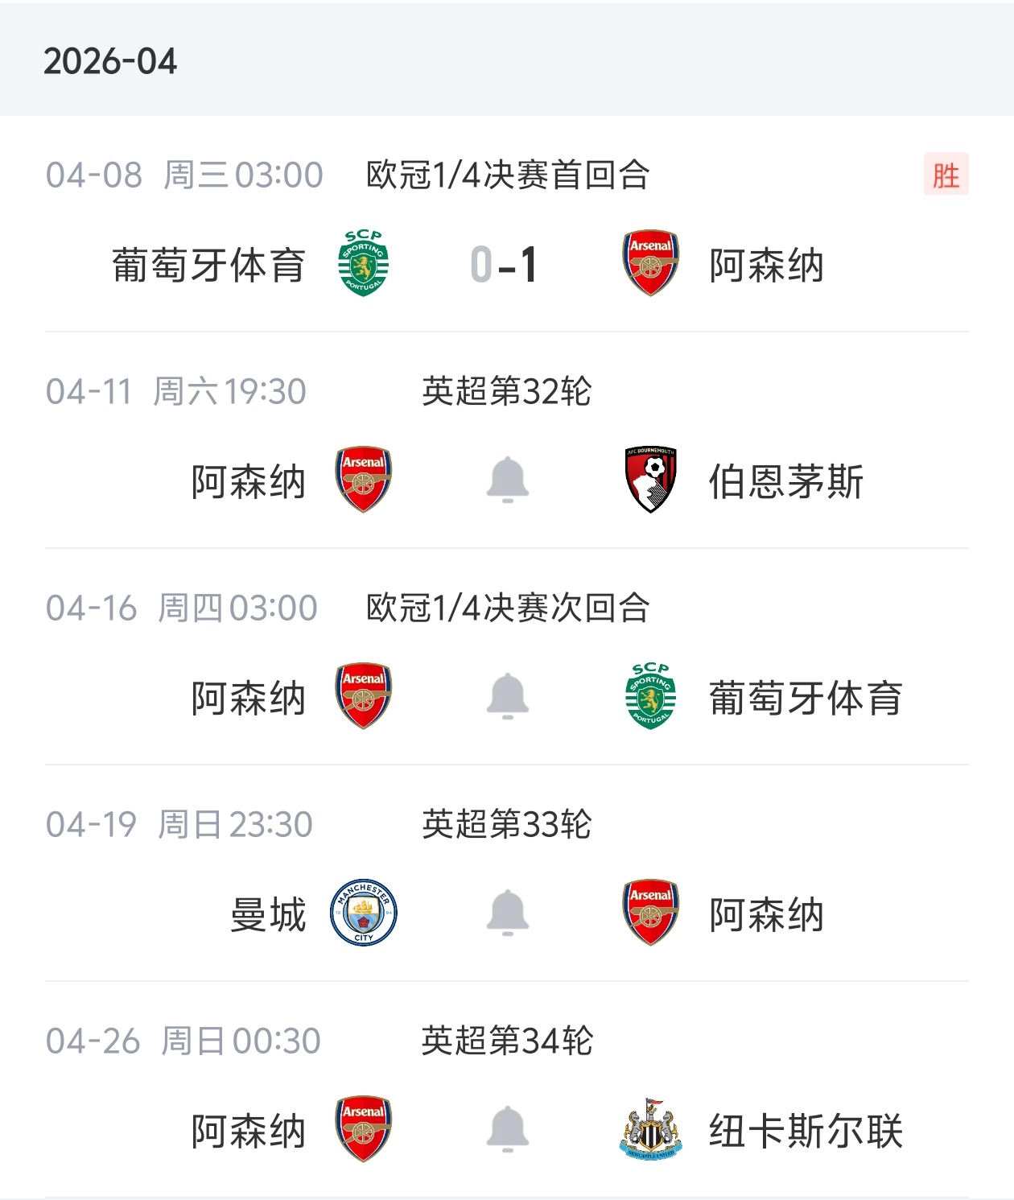Open 曼城 team name link
This screenshot has height=1200, width=1014.
268,915
